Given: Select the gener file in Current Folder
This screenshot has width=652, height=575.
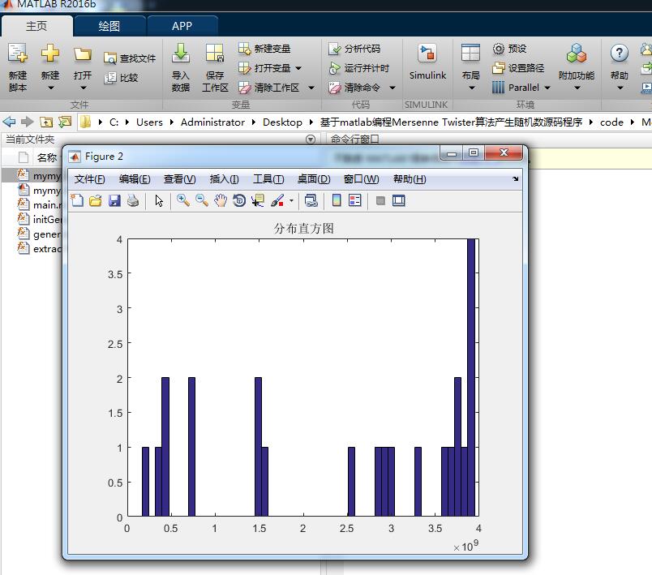Looking at the screenshot, I should click(x=39, y=234).
